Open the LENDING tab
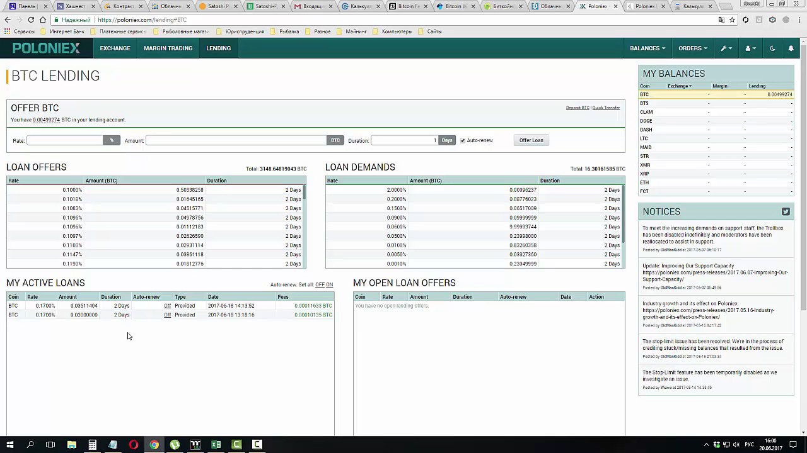Viewport: 807px width, 453px height. pyautogui.click(x=218, y=48)
